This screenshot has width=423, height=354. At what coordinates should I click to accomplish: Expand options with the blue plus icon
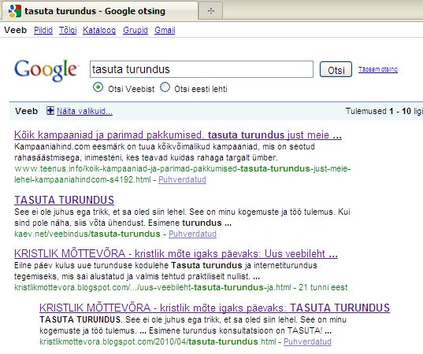(50, 111)
